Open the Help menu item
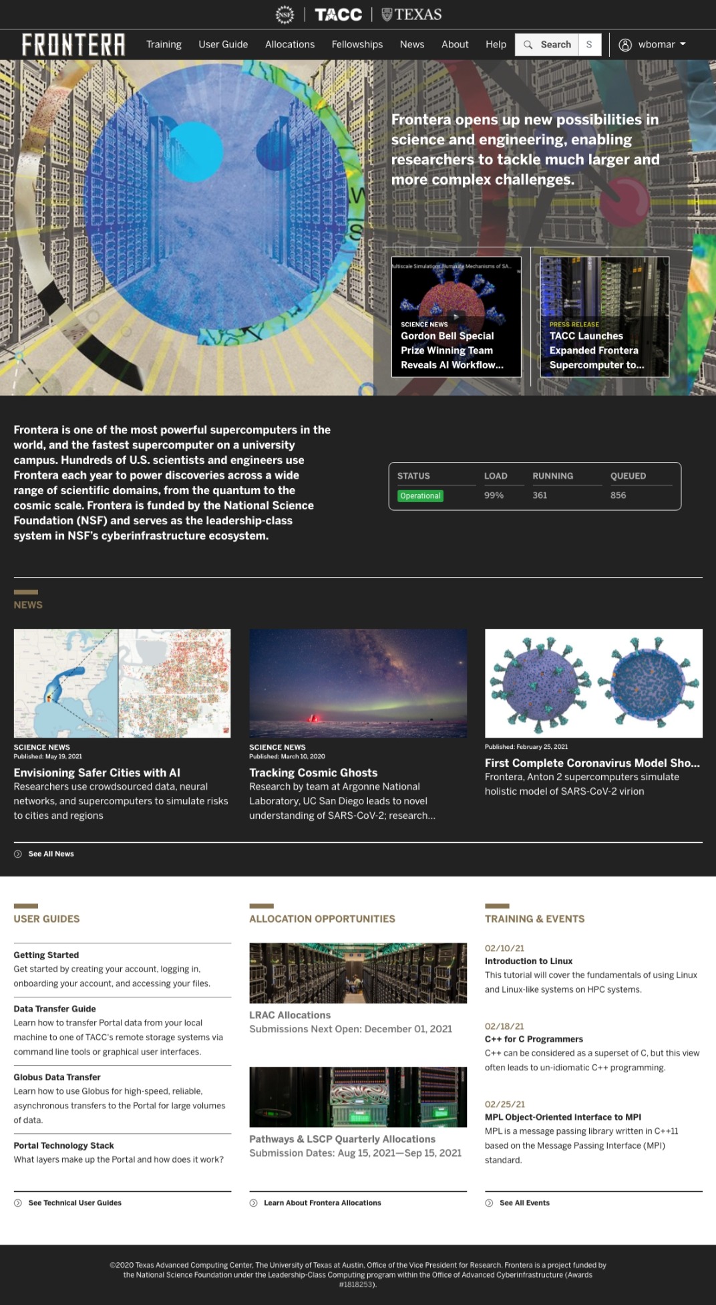The image size is (716, 1305). (x=496, y=44)
